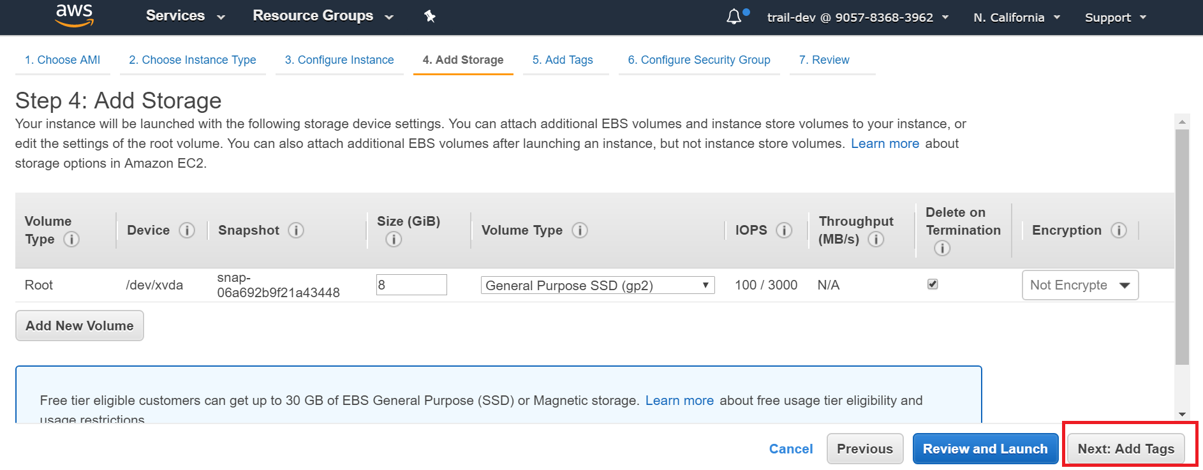The image size is (1203, 470).
Task: Click info icon next to Device header
Action: point(187,230)
